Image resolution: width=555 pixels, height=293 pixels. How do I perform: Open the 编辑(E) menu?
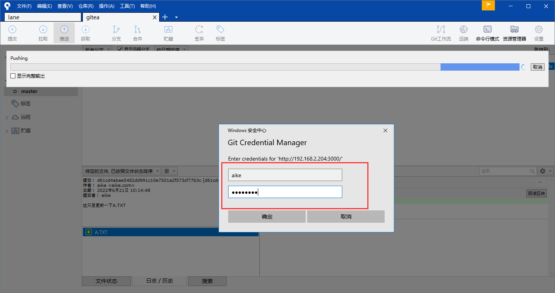[44, 6]
